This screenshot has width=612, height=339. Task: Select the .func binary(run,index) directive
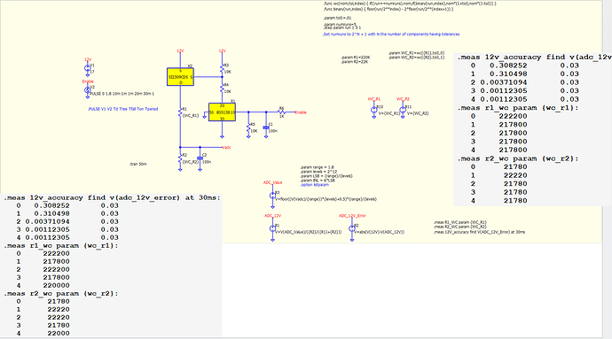388,9
